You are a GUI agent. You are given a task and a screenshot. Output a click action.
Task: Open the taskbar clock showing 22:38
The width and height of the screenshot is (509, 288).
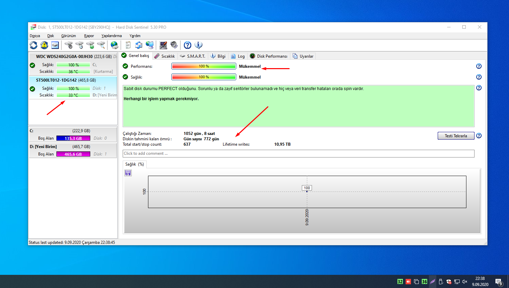(x=480, y=282)
